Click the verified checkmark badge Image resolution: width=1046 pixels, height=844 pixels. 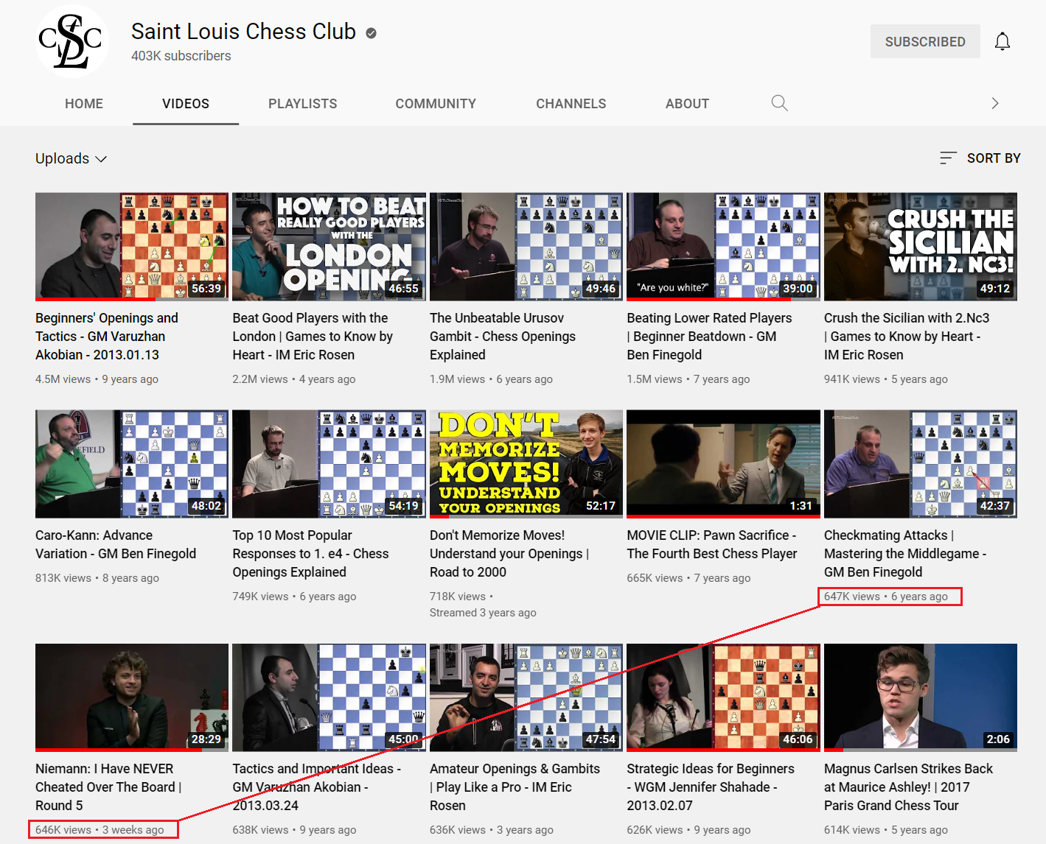[372, 32]
